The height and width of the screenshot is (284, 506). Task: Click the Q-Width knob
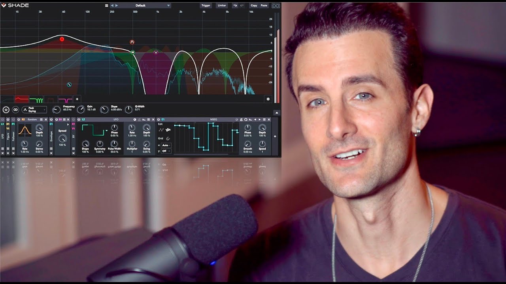point(128,110)
